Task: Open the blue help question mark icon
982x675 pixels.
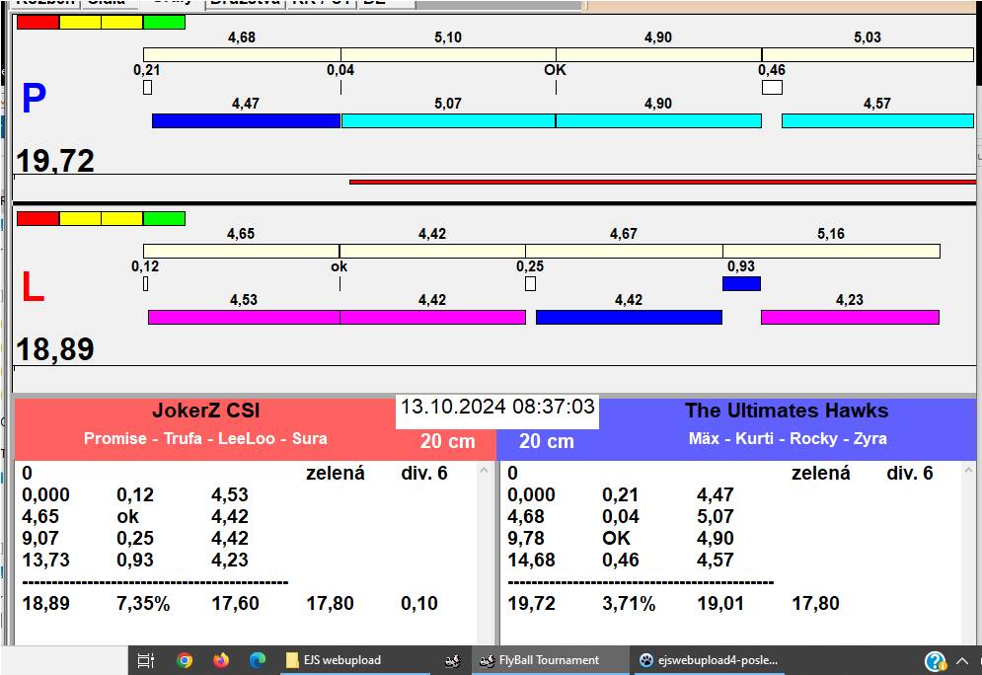Action: tap(935, 661)
